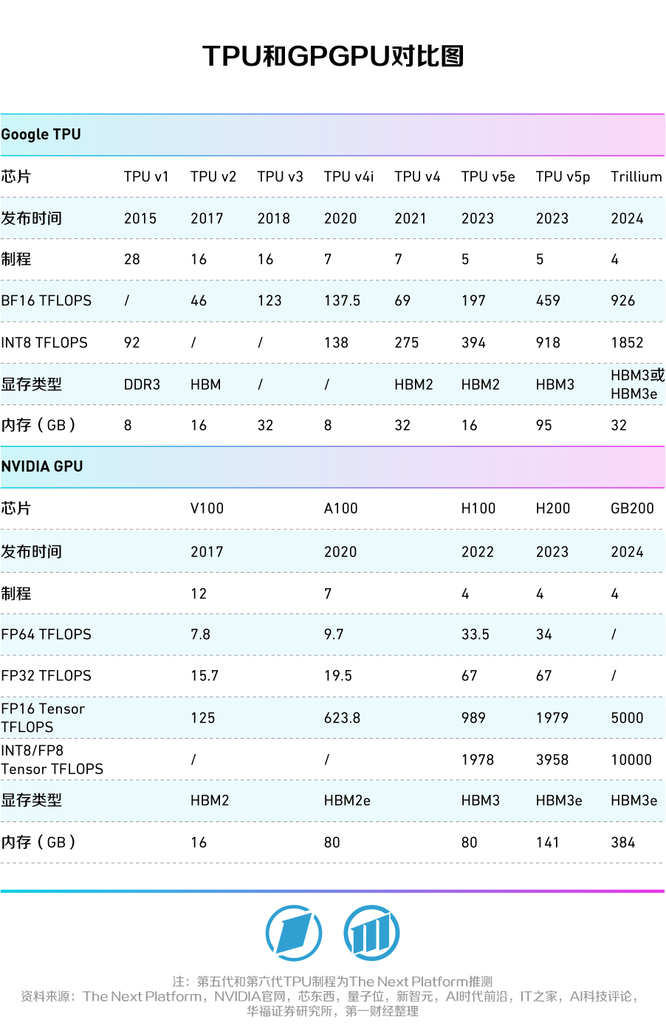Click '发布时间' label in Google TPU section

(31, 218)
